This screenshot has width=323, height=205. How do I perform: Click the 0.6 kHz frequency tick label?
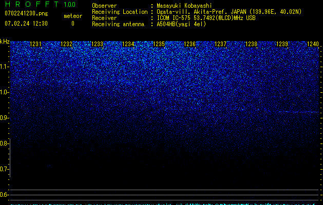pyautogui.click(x=4, y=195)
